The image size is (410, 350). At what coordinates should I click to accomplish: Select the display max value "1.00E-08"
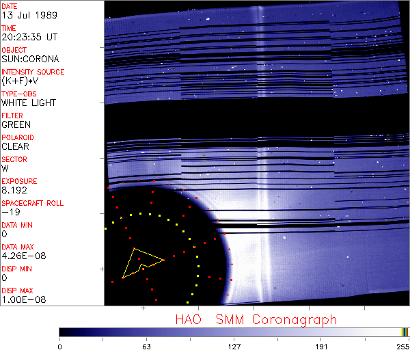click(x=20, y=299)
